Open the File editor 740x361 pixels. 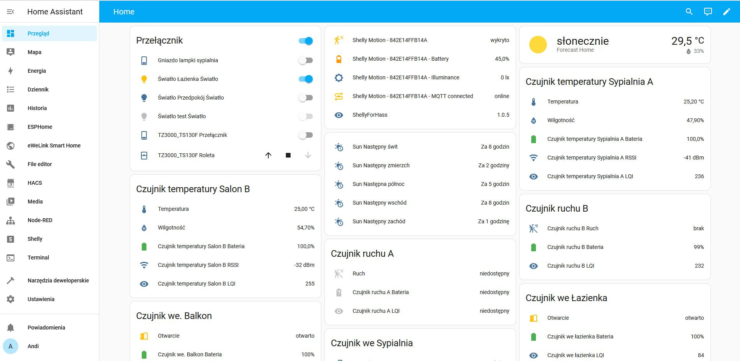click(40, 164)
